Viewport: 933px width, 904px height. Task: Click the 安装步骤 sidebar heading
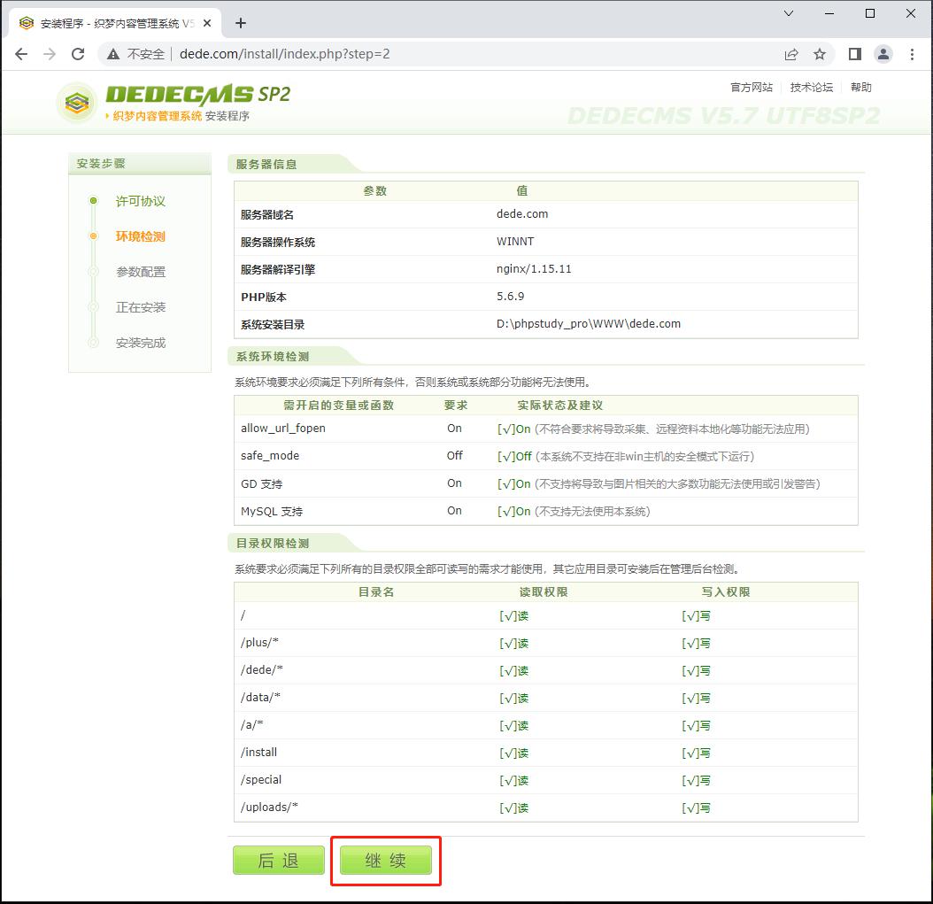(101, 164)
